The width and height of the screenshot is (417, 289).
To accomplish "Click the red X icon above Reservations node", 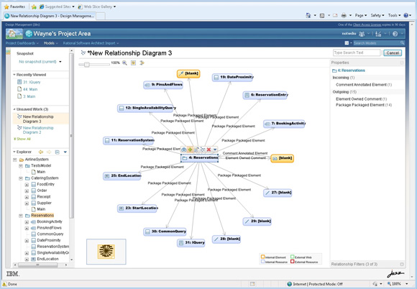I will (208, 150).
